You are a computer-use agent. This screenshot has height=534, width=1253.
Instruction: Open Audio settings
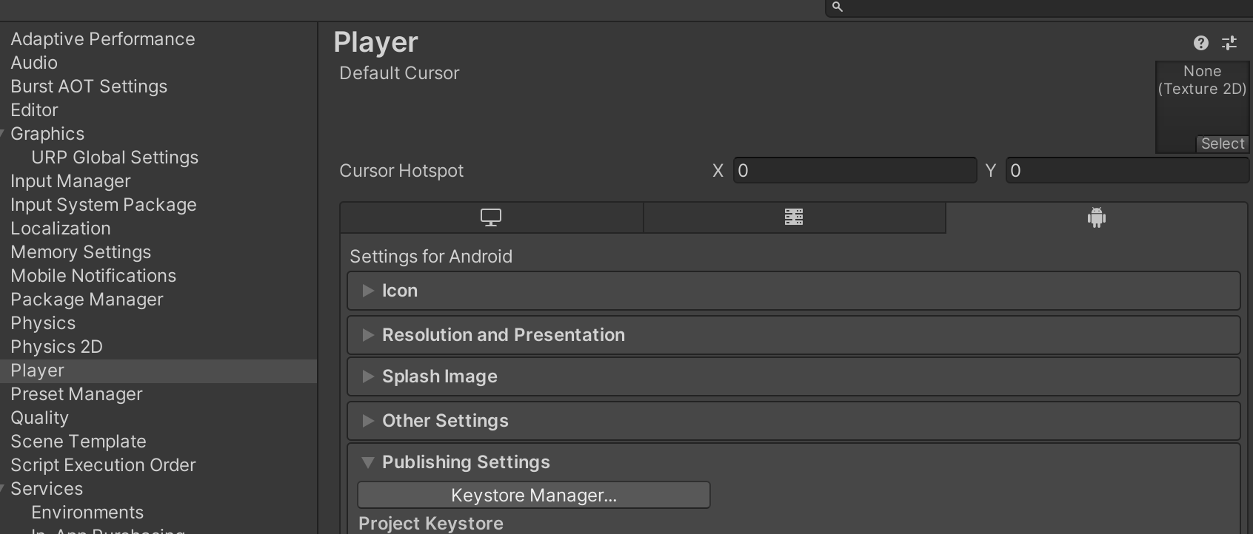[x=34, y=63]
